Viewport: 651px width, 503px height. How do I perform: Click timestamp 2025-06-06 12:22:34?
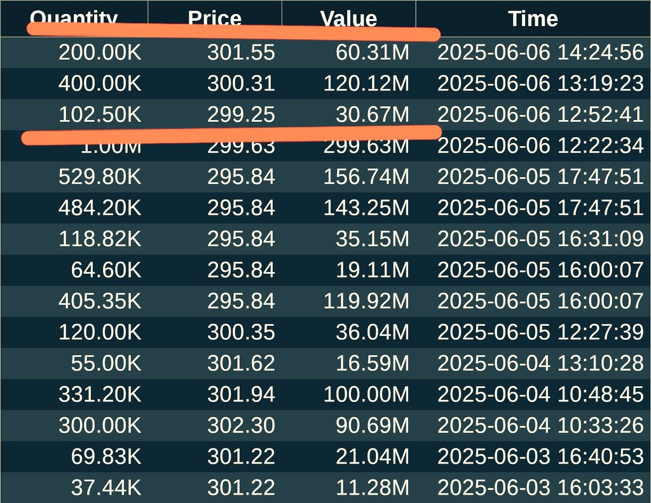pos(540,145)
